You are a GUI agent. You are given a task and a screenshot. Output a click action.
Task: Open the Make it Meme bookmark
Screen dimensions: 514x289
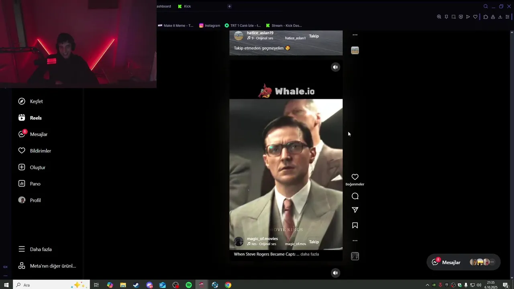(175, 25)
